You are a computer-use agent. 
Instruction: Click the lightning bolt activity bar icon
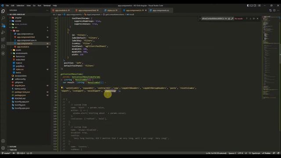[3, 54]
